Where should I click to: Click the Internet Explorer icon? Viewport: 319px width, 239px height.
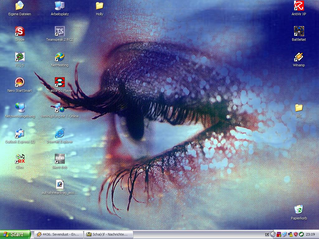(x=60, y=134)
